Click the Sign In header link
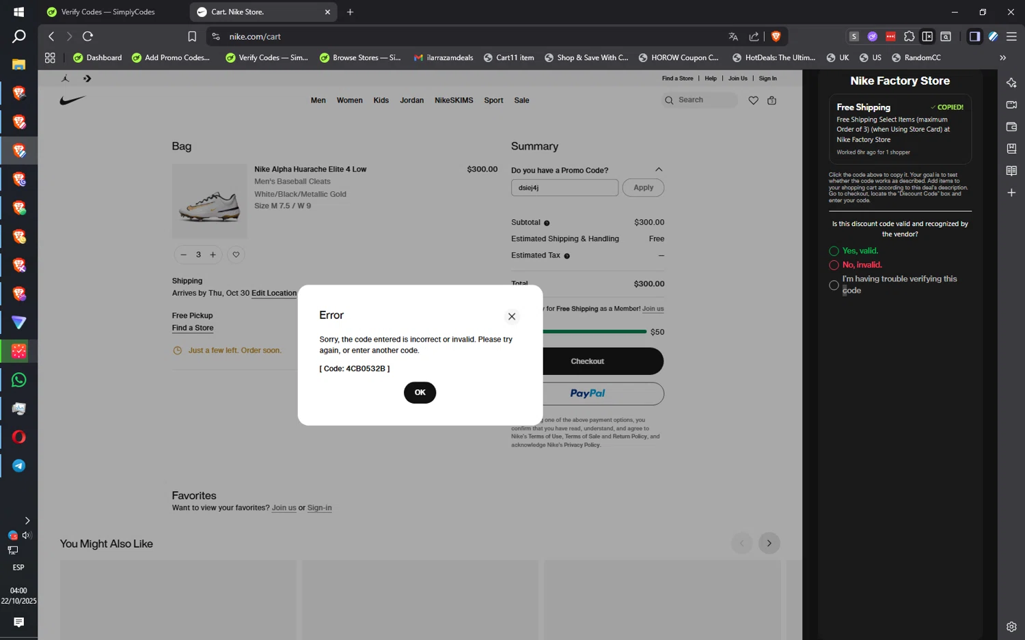Viewport: 1025px width, 640px height. pos(767,79)
